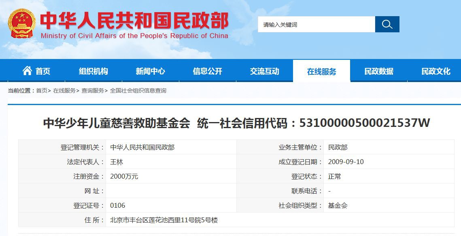461x236 pixels.
Task: Click the 法定代表人 label cell
Action: coord(62,162)
